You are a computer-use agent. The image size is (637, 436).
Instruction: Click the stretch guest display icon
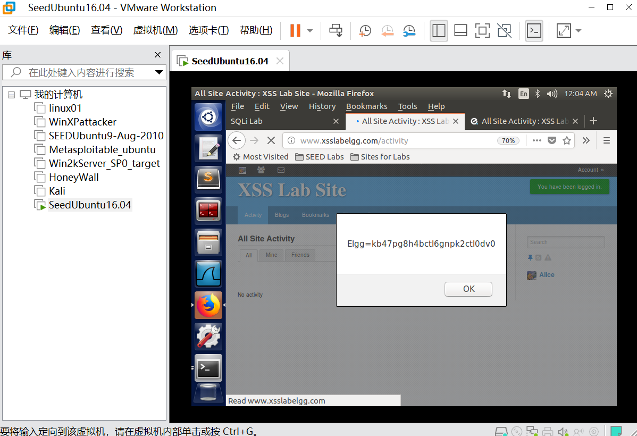[564, 30]
